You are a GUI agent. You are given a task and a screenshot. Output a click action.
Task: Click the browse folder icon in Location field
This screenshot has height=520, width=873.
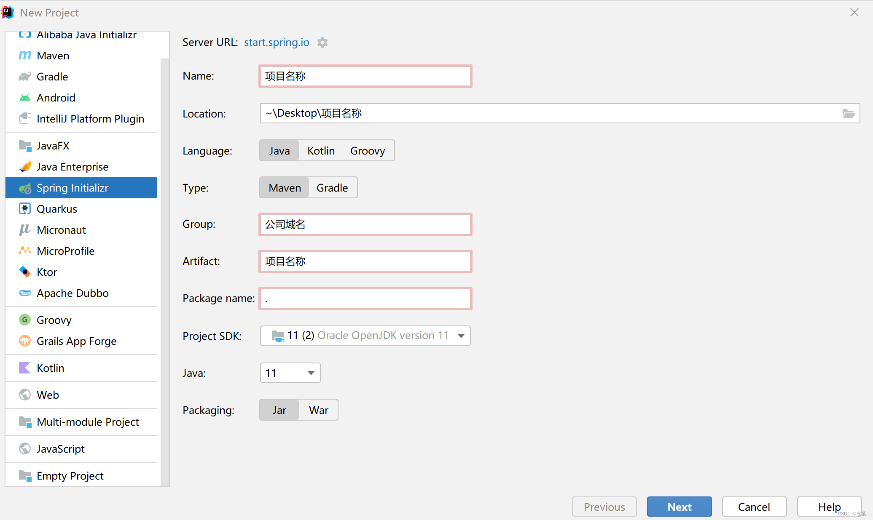(x=848, y=113)
